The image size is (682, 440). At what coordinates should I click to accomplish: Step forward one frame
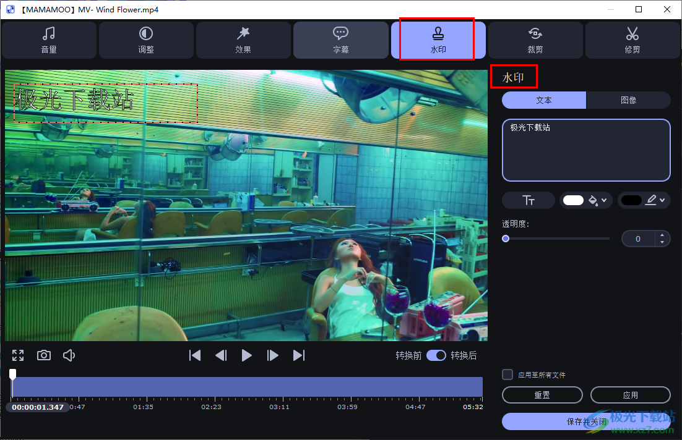click(273, 355)
